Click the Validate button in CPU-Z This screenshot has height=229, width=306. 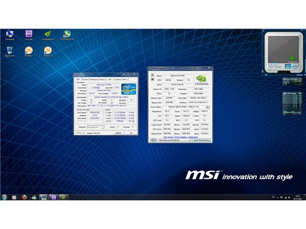coord(118,133)
